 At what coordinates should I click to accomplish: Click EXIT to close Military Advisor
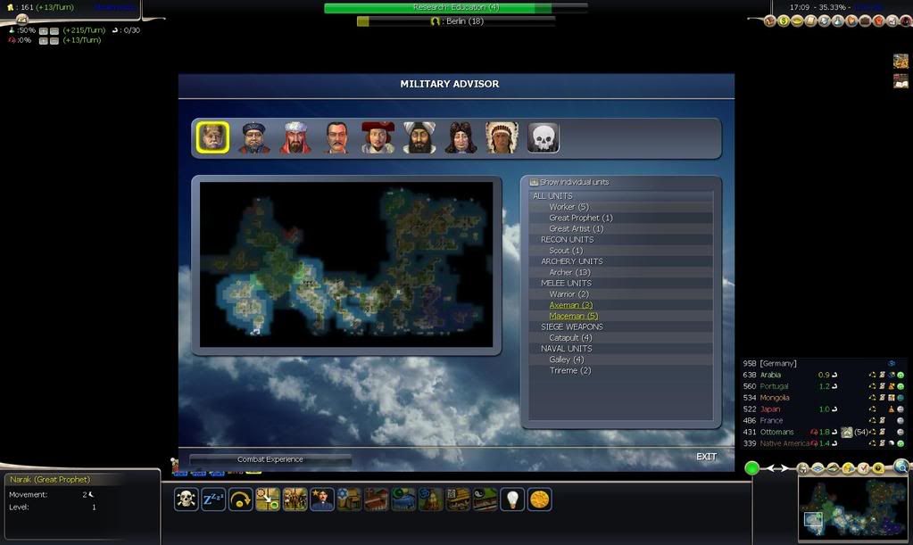click(x=706, y=457)
